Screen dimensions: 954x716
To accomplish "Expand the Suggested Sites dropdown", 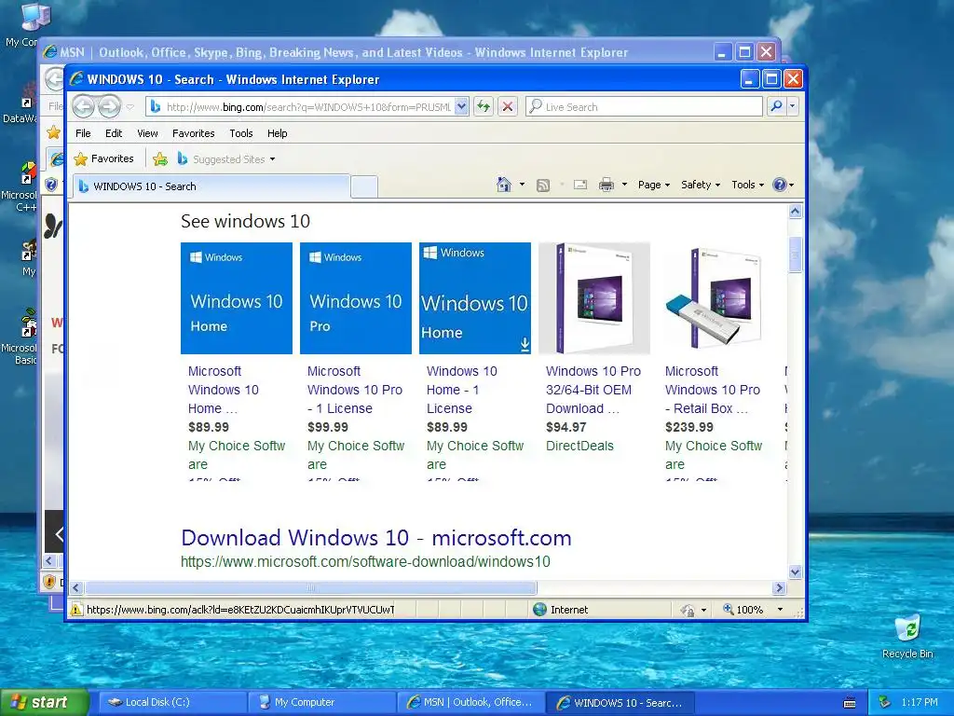I will click(272, 159).
